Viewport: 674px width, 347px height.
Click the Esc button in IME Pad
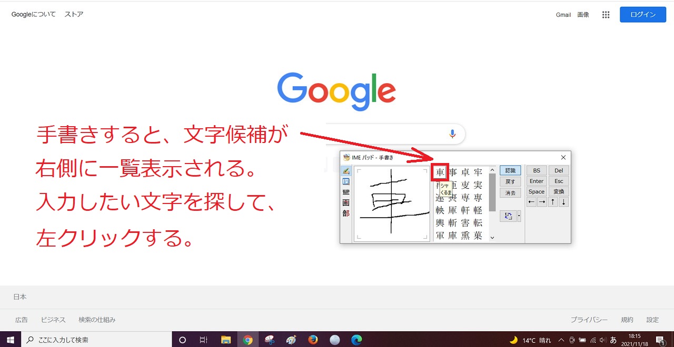(x=559, y=181)
